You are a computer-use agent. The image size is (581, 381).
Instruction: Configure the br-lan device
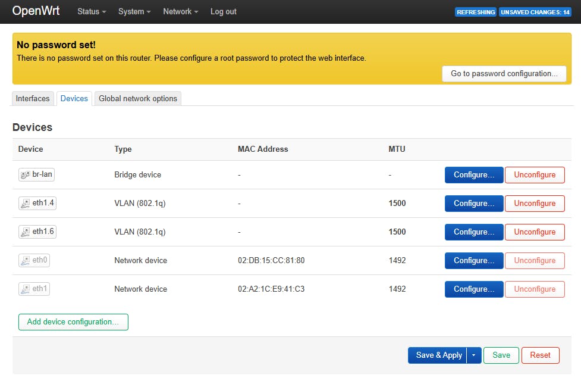[474, 175]
